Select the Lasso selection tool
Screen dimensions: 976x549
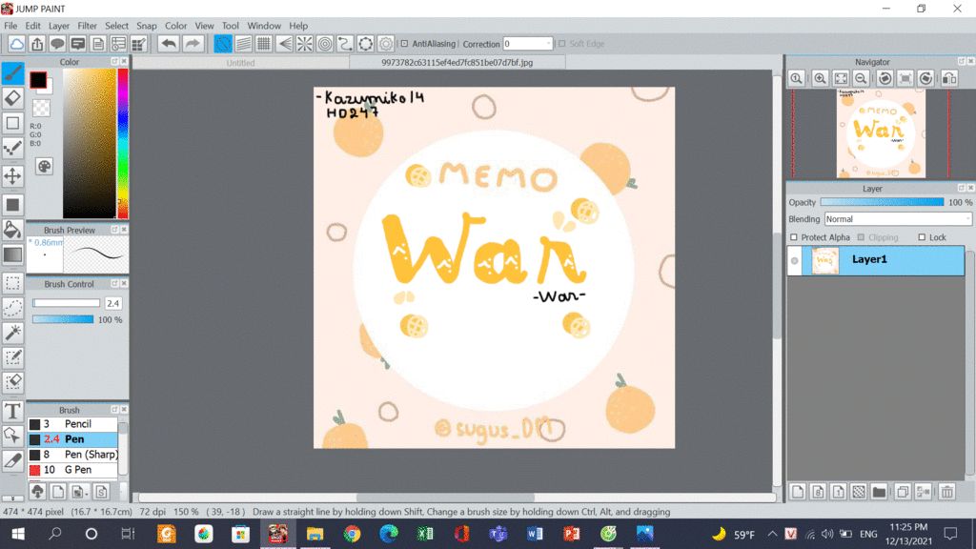coord(12,308)
